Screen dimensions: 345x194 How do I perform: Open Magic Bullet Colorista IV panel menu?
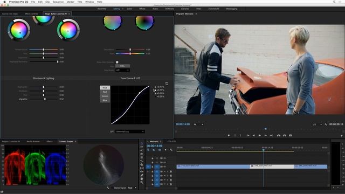click(69, 13)
